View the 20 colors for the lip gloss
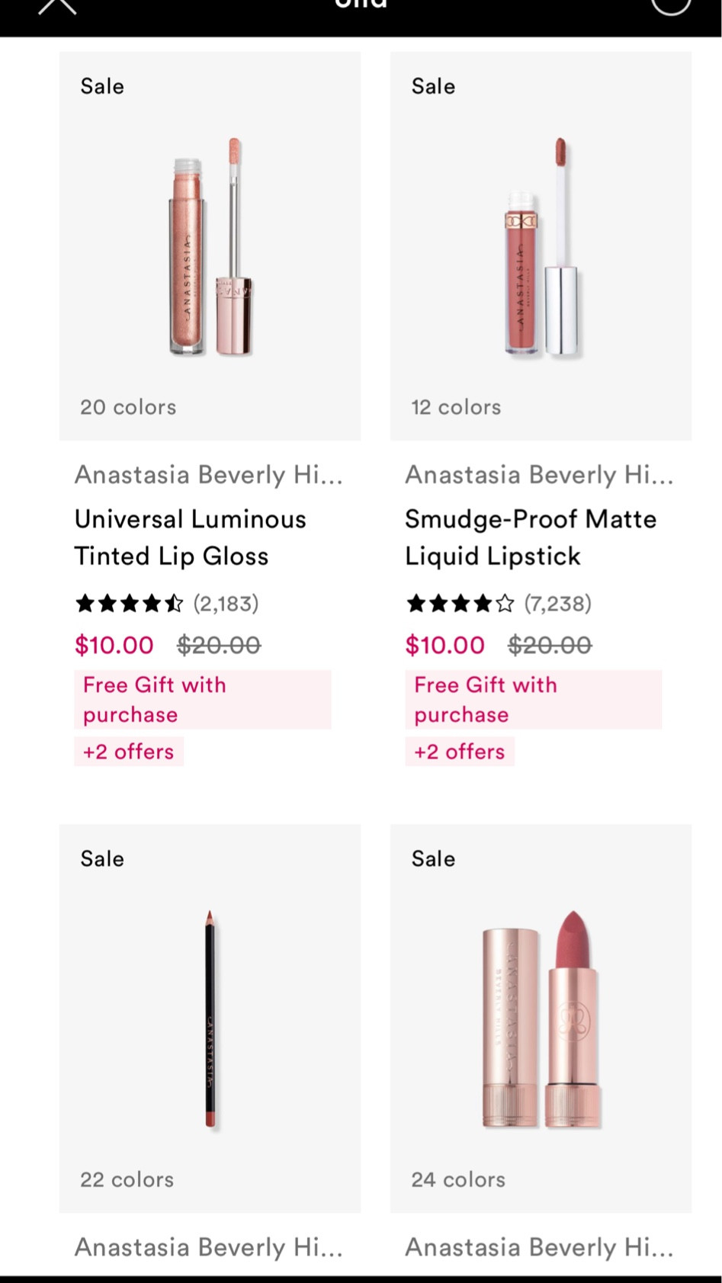This screenshot has width=722, height=1283. 127,407
